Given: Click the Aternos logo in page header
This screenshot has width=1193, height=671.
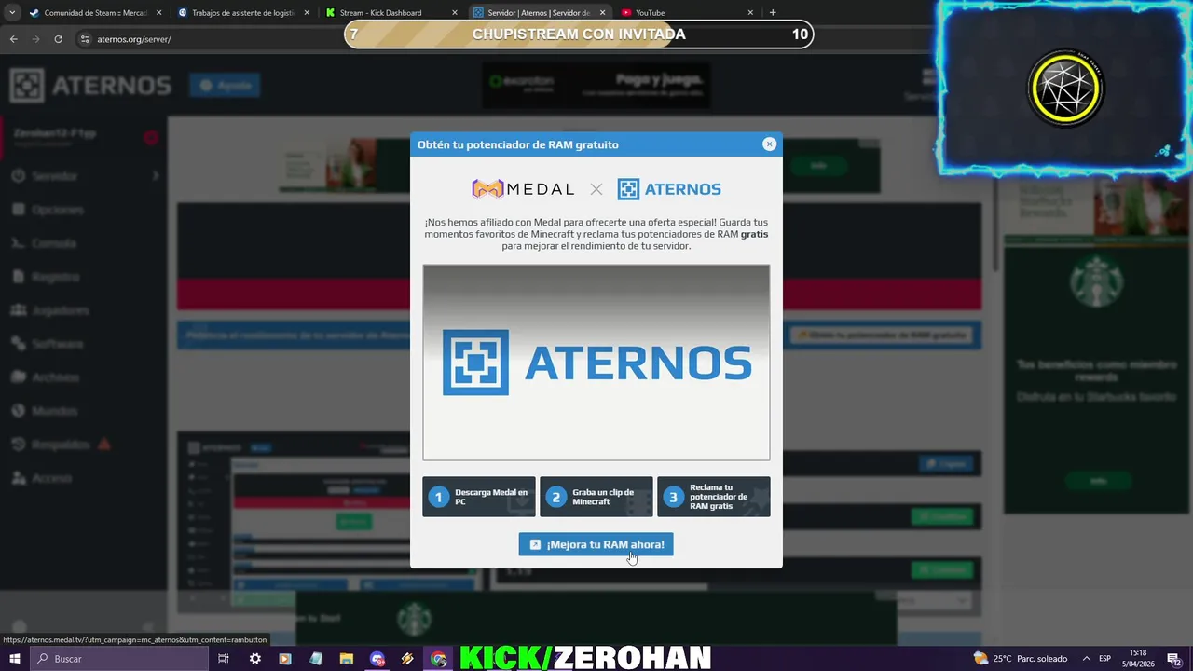Looking at the screenshot, I should tap(90, 86).
